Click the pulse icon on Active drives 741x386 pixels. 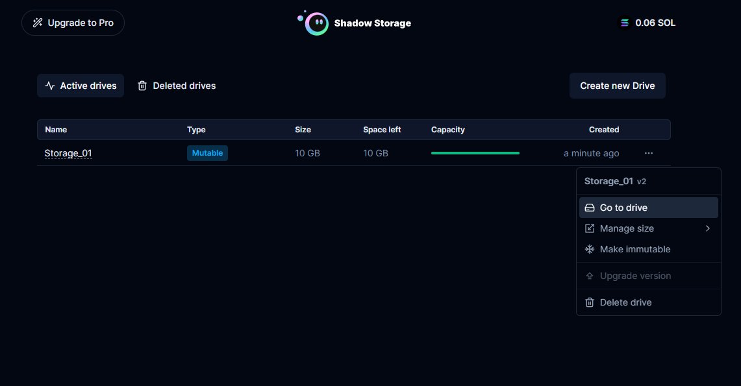click(x=50, y=86)
